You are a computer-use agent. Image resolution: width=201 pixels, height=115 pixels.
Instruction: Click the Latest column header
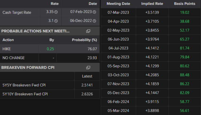point(87,76)
